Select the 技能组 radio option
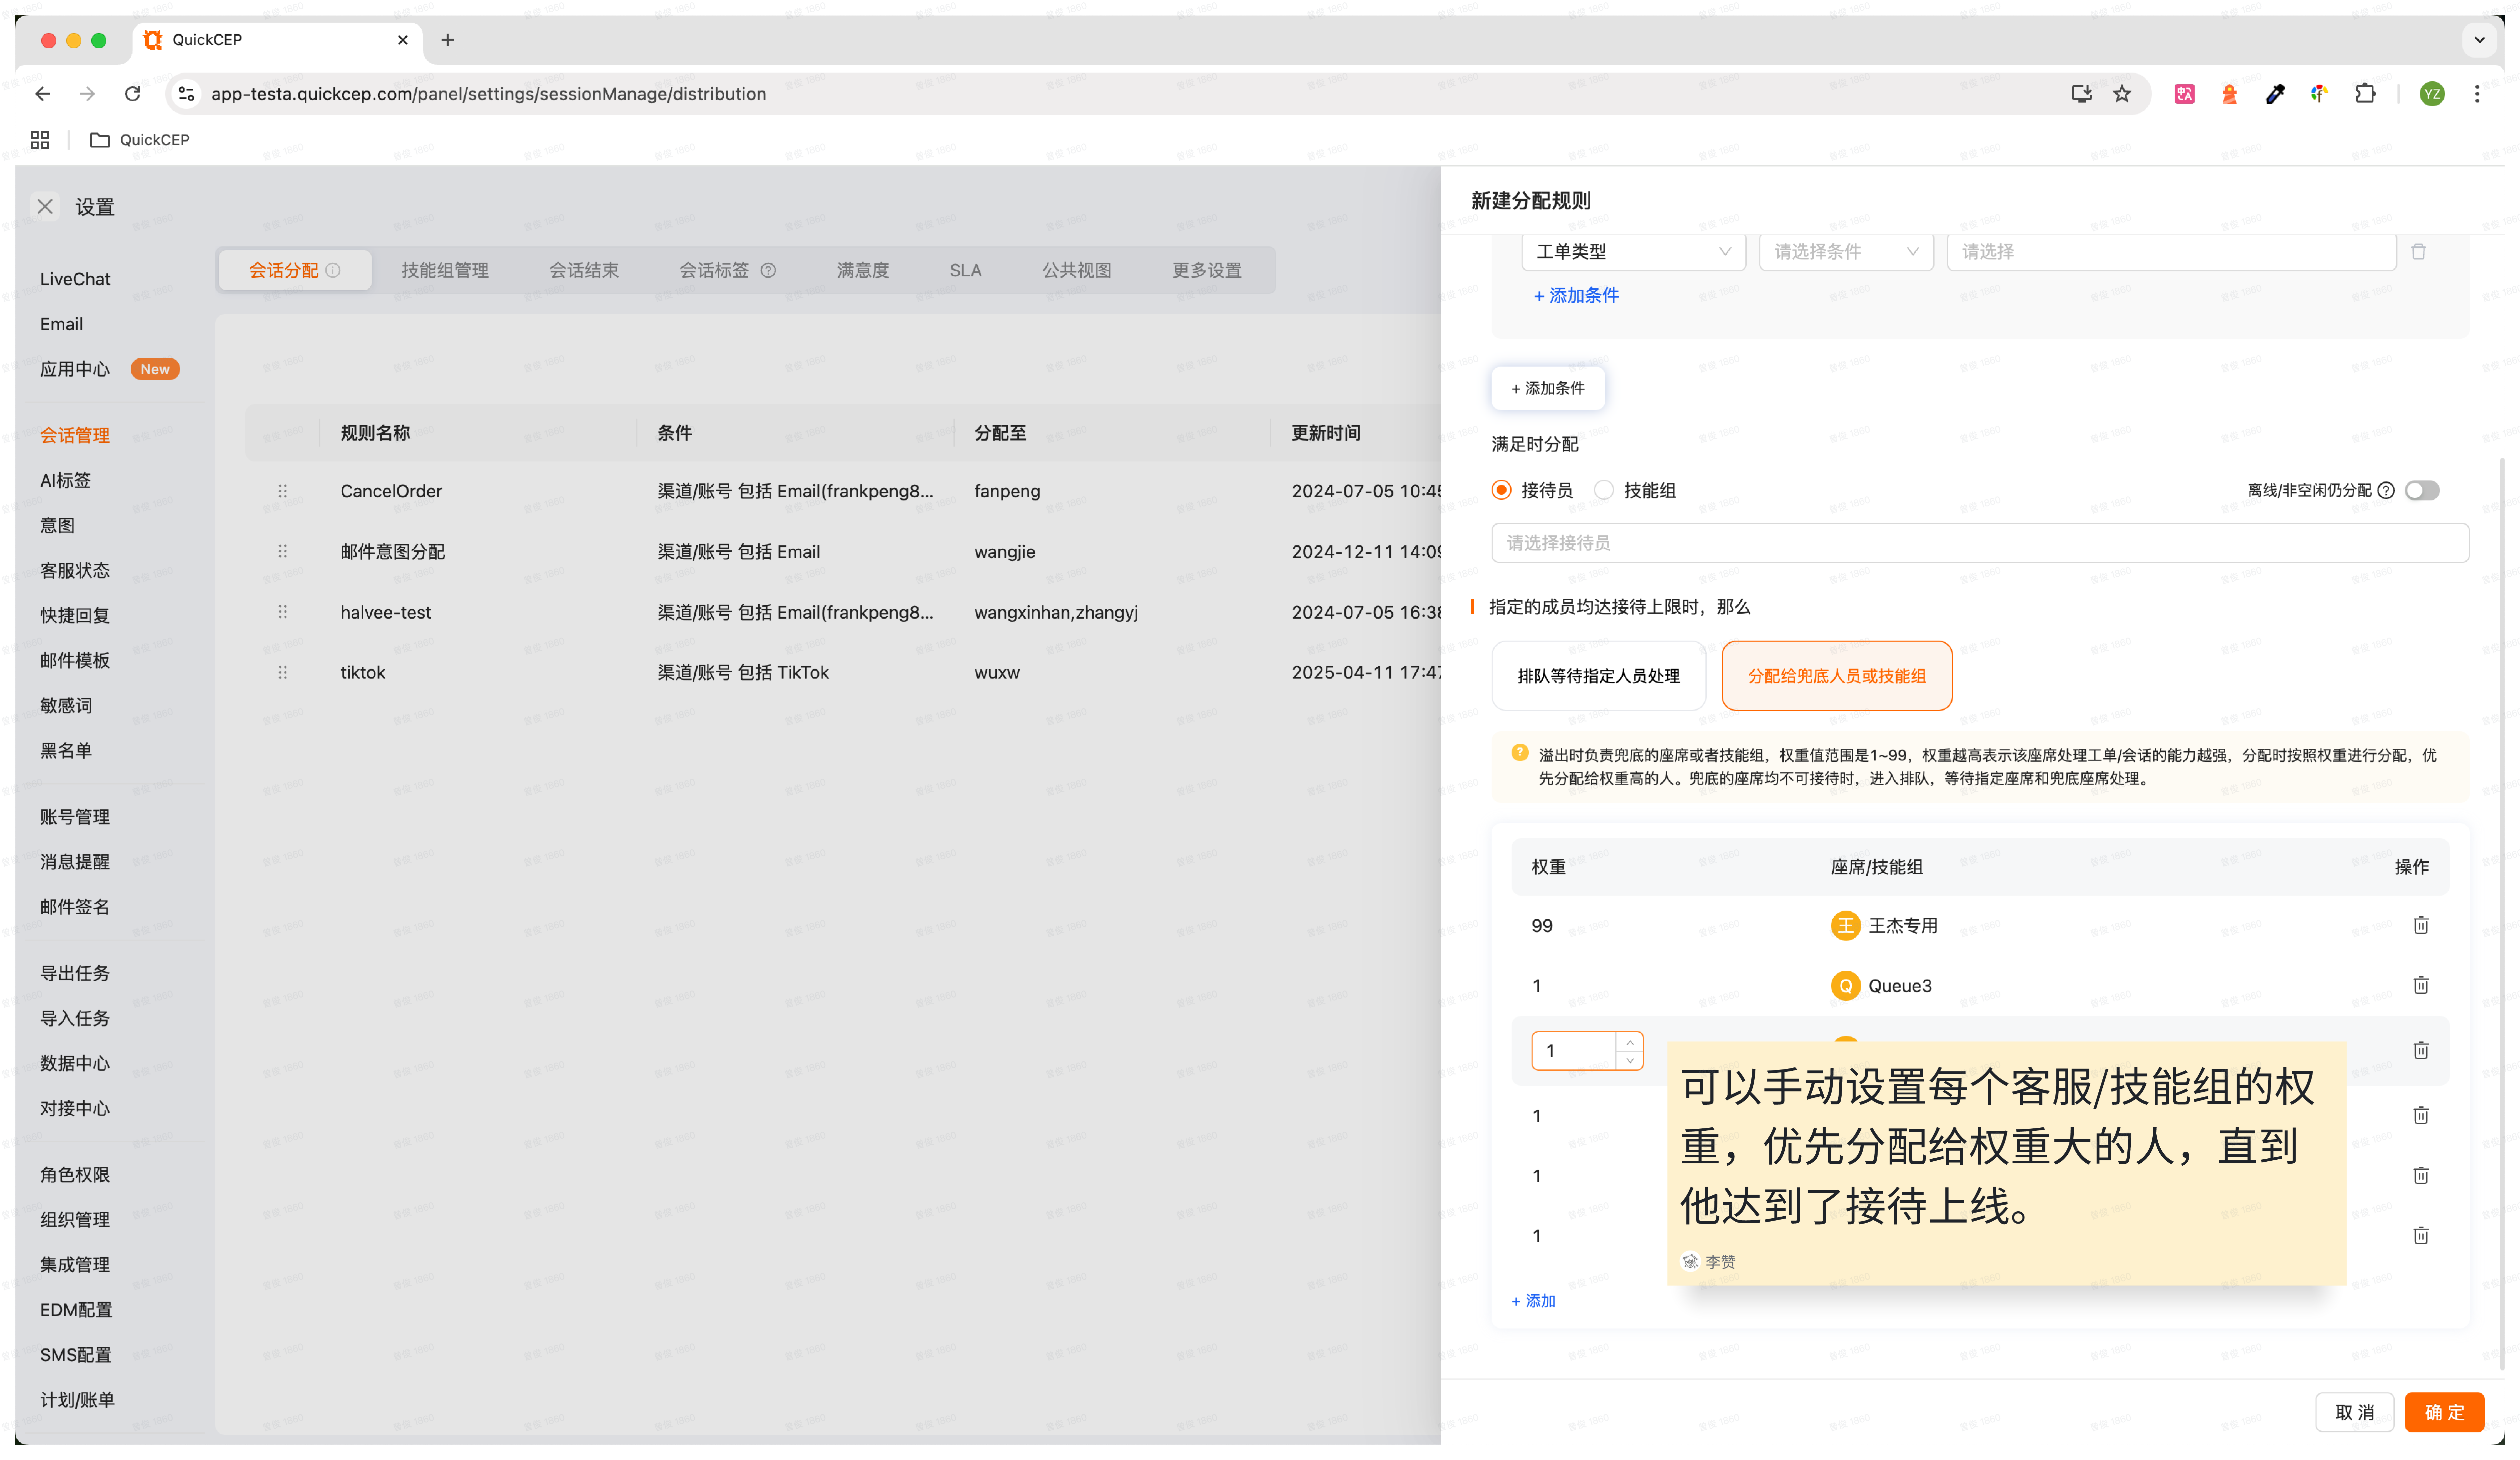Screen dimensions: 2520x1460 click(1604, 490)
